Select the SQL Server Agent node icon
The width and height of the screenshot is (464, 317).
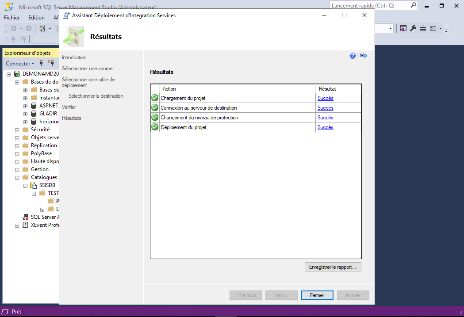tap(26, 217)
